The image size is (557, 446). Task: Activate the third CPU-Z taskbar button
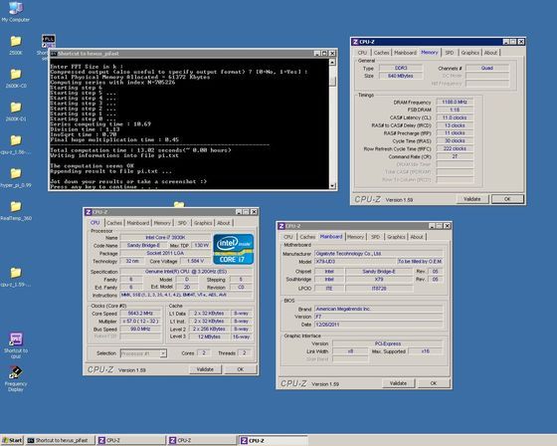click(x=273, y=440)
